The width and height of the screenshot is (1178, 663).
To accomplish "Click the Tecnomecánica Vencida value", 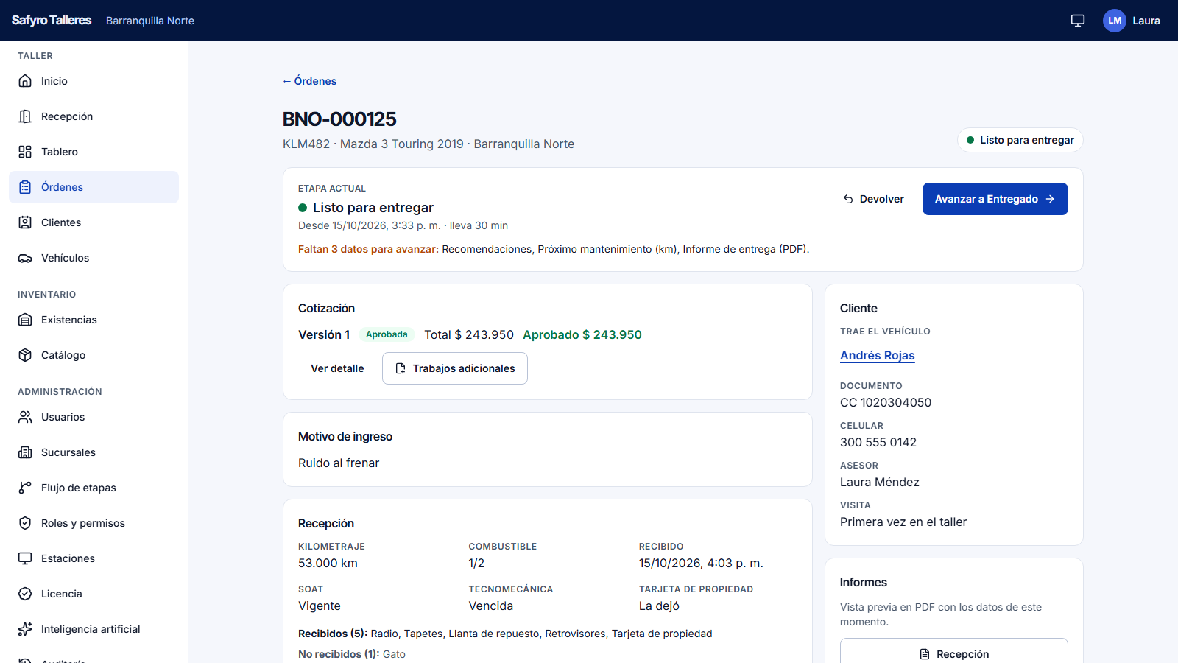I will tap(491, 606).
